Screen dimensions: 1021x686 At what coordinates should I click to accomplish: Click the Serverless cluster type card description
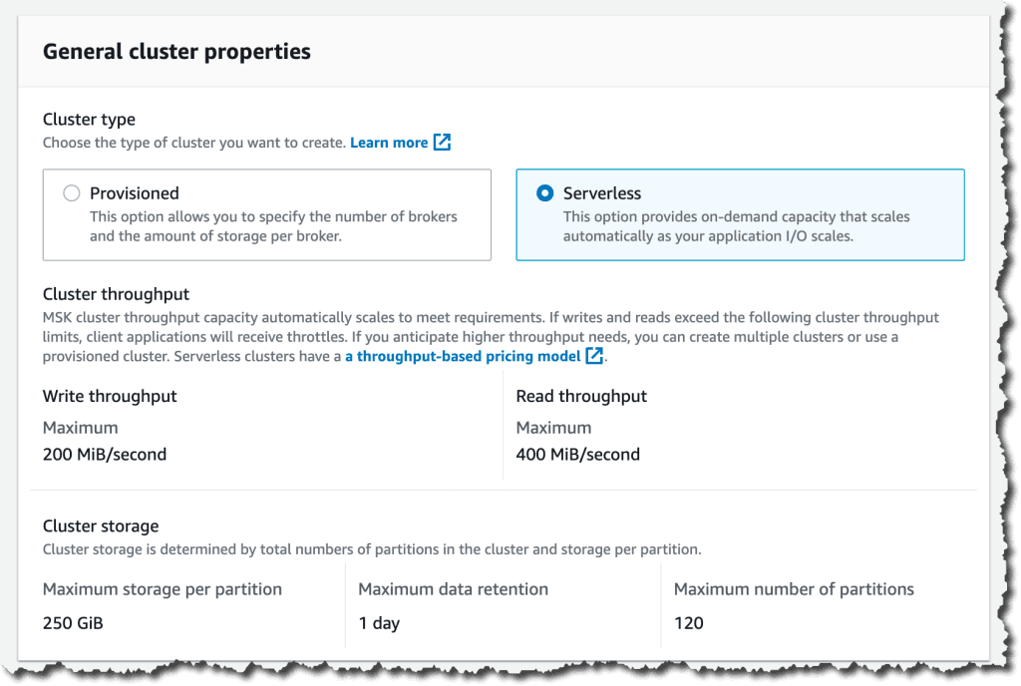737,226
